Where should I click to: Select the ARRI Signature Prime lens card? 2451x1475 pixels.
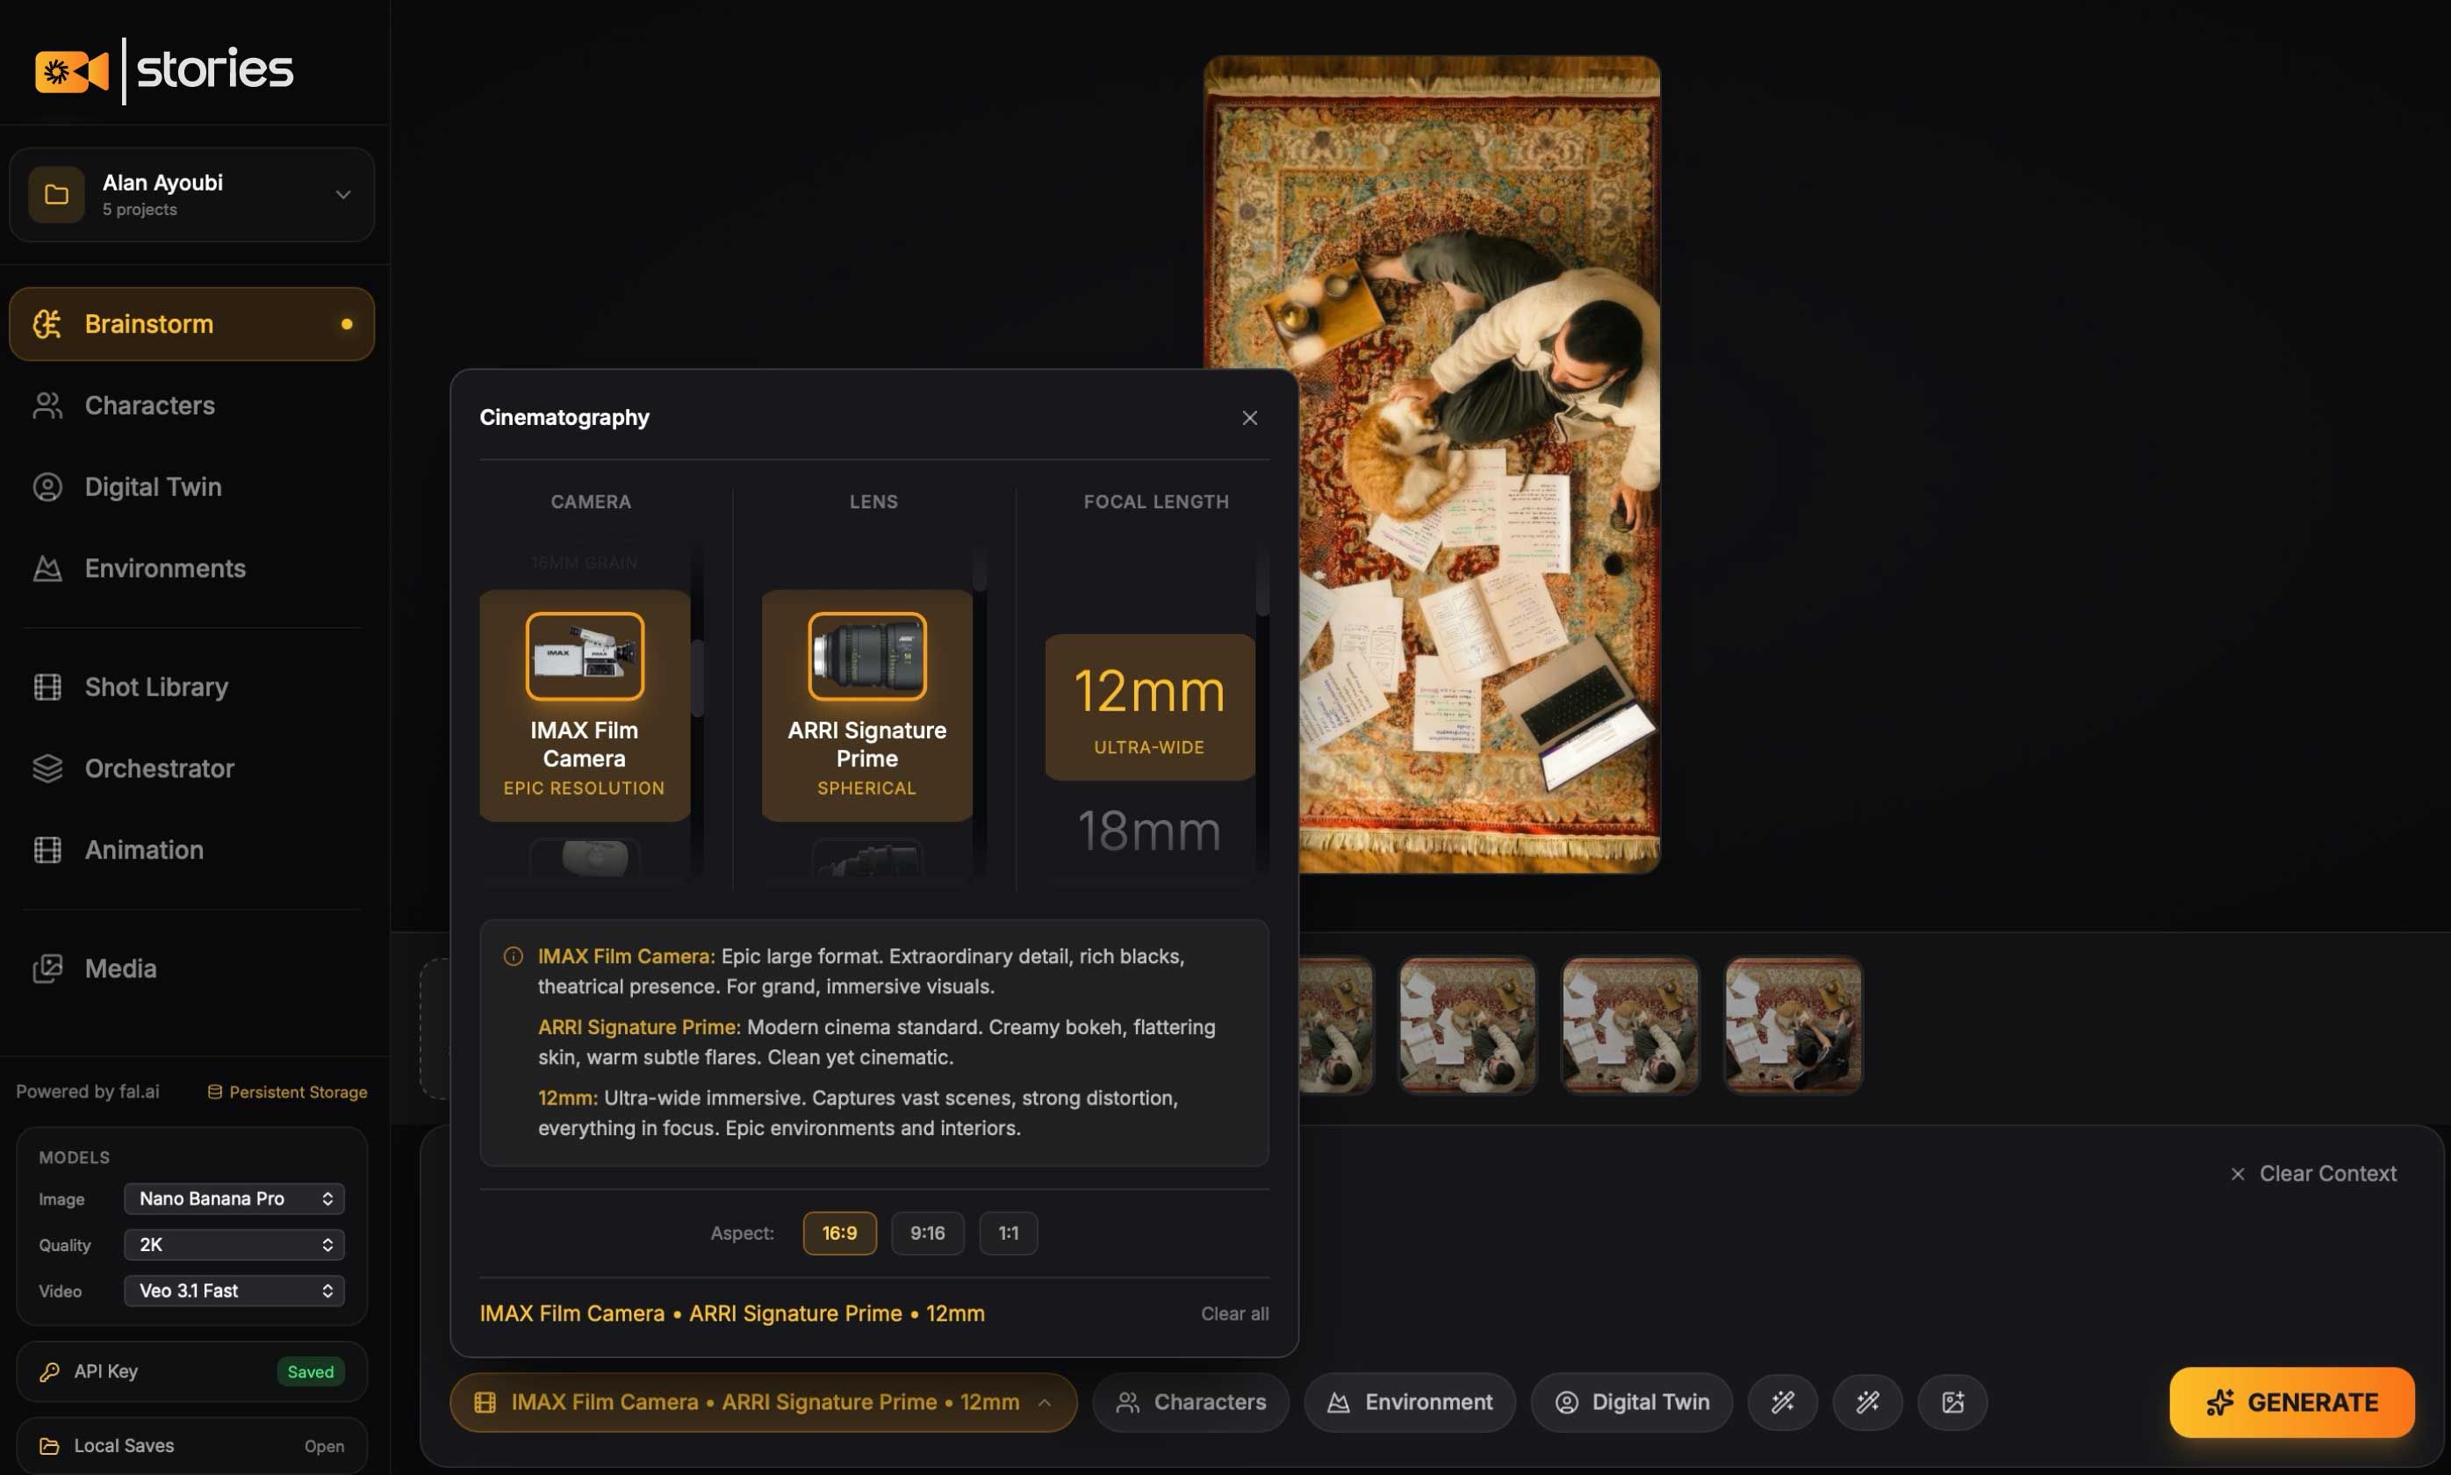click(866, 706)
